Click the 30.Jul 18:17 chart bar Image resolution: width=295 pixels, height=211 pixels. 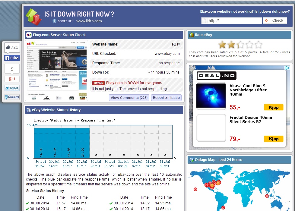(83, 143)
